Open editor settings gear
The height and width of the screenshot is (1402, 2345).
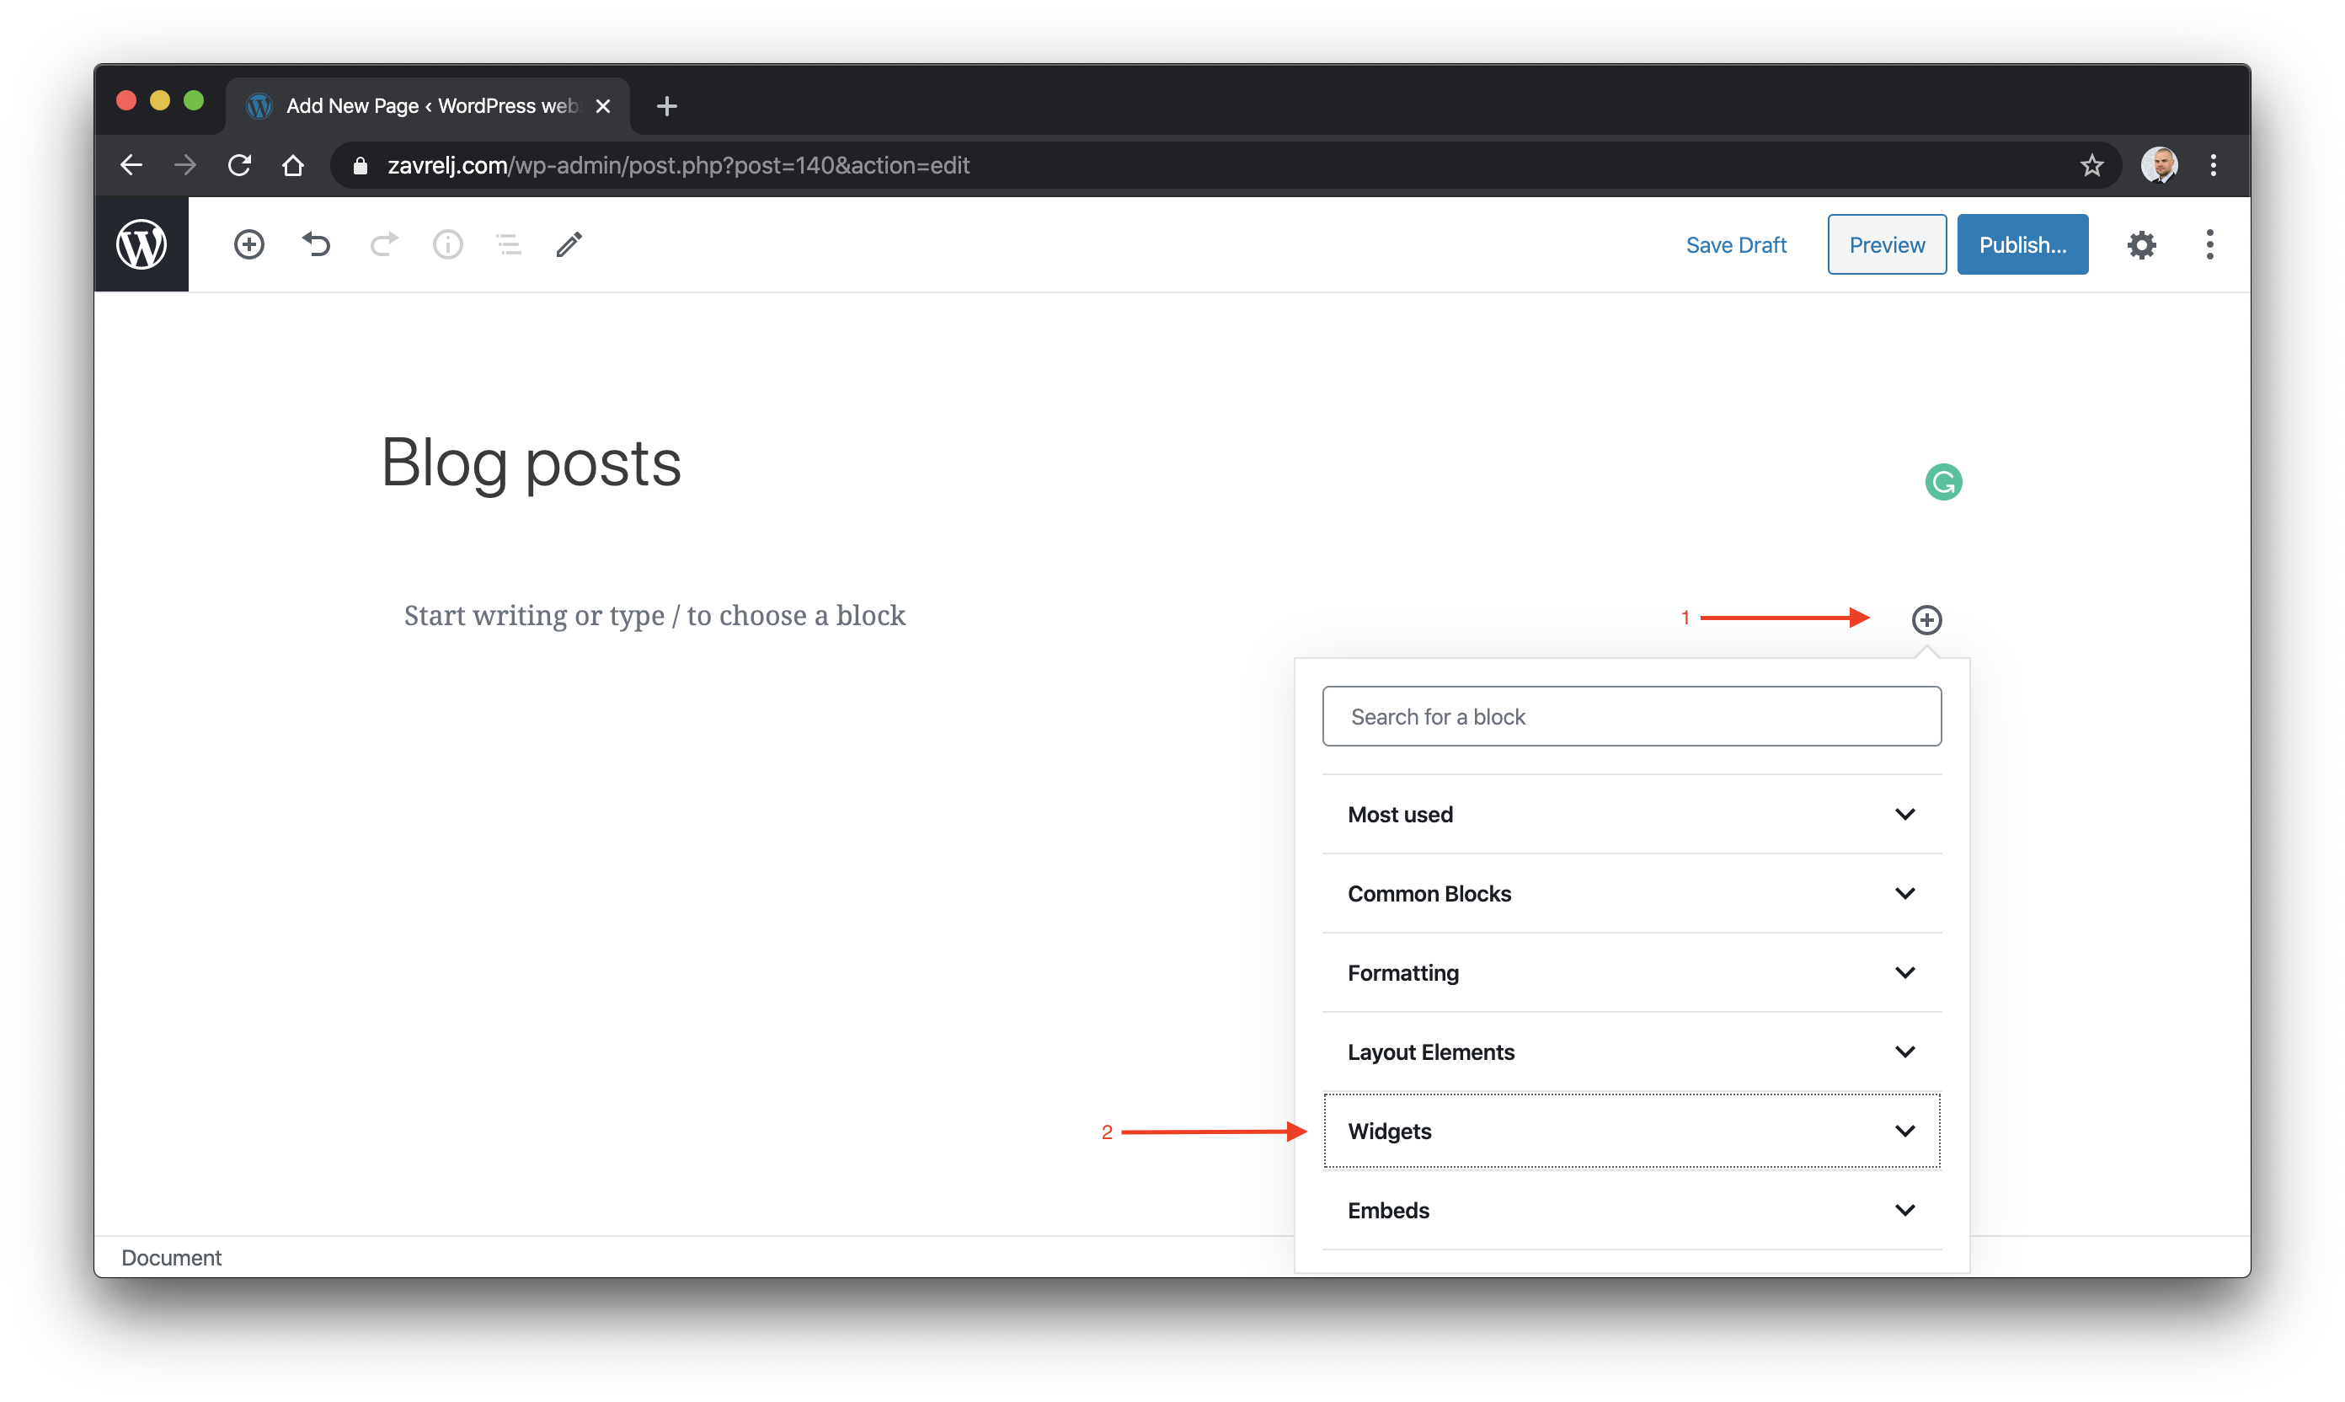pos(2141,244)
